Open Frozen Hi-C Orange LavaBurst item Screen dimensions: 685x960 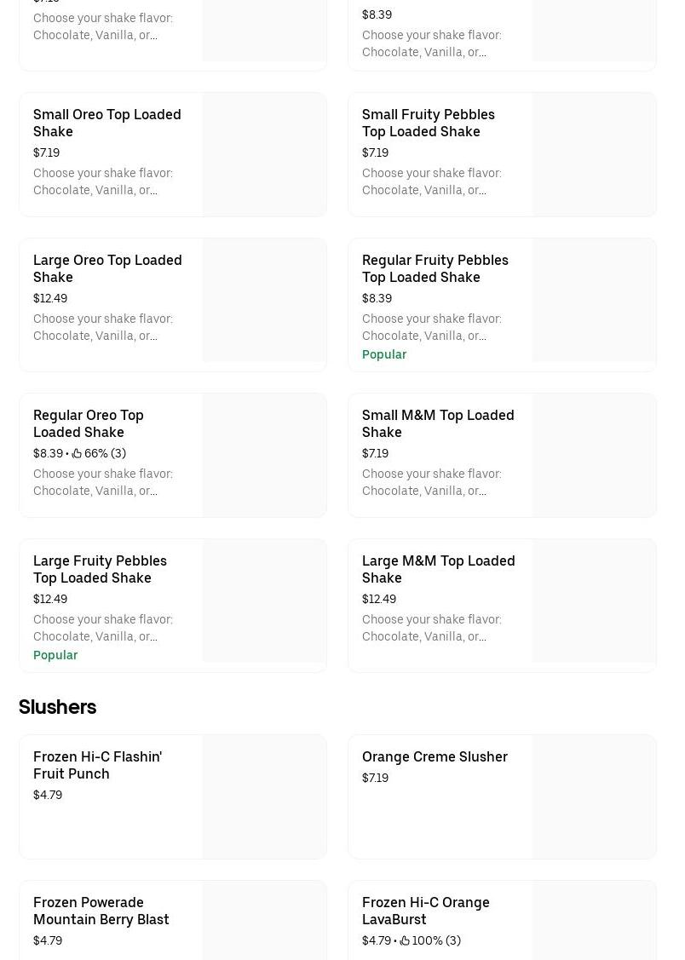pyautogui.click(x=502, y=920)
